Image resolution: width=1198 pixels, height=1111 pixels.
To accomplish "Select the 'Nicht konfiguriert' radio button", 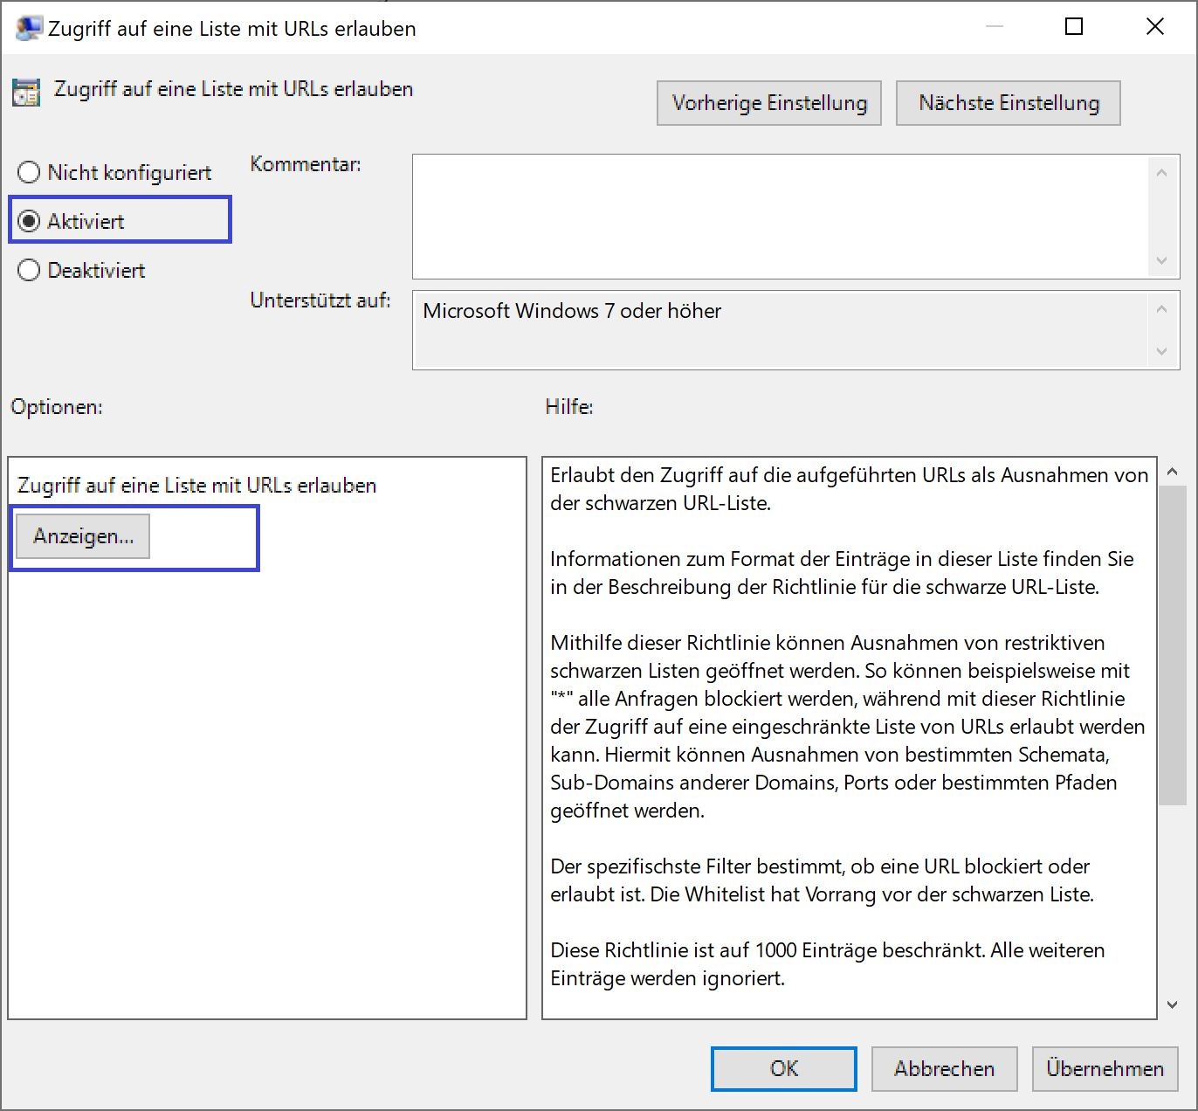I will (x=29, y=173).
